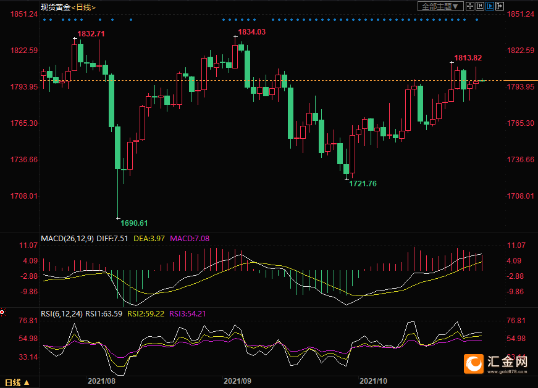Enable the crosshair cursor icon
Screen dimensions: 538x388
470,6
